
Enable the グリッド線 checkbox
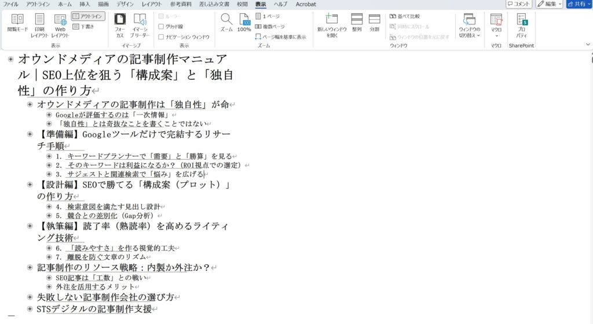tap(162, 27)
